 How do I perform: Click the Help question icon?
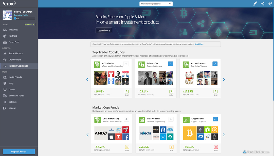coord(5,83)
